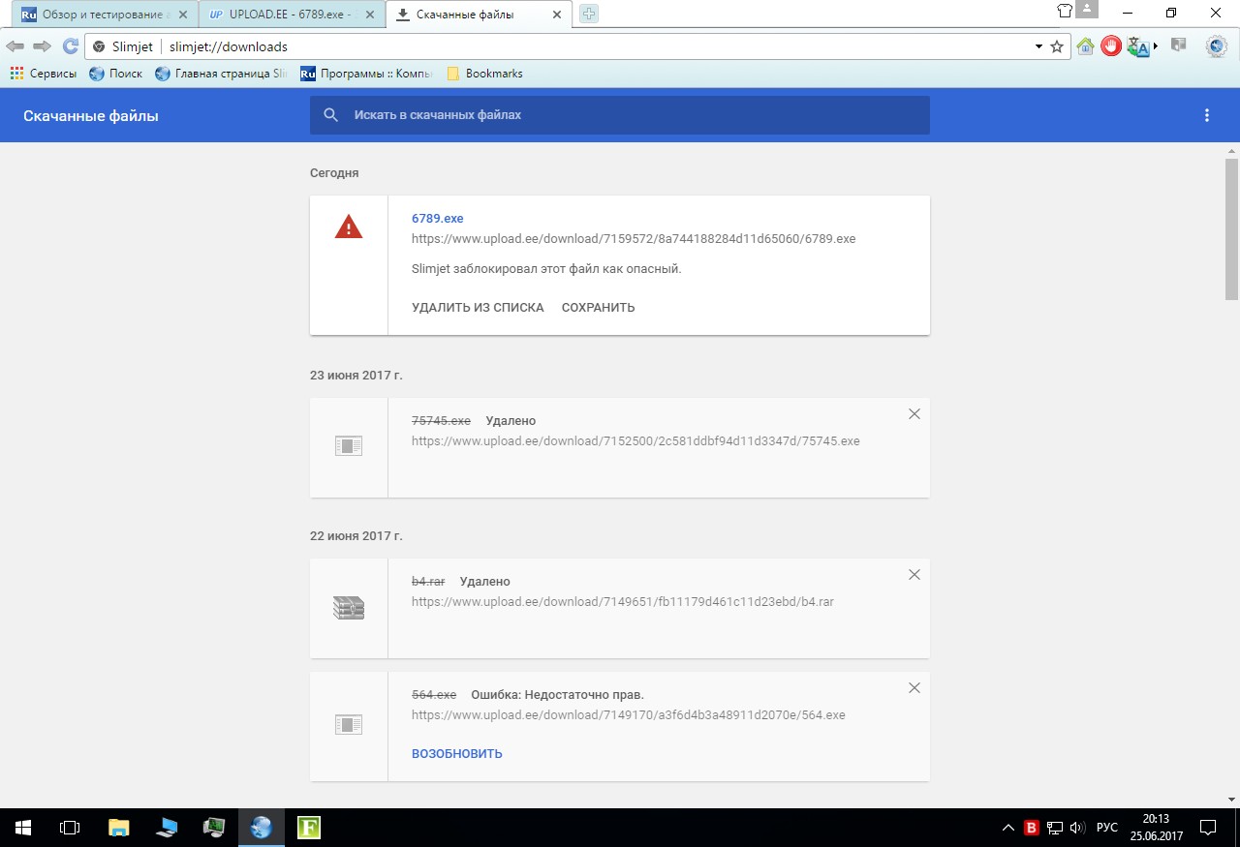The width and height of the screenshot is (1240, 847).
Task: Focus the Искать в скачанных файлах search field
Action: pos(620,115)
